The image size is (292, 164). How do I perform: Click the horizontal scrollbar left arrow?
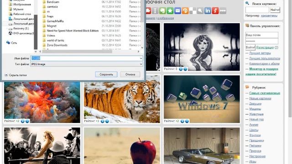41,51
